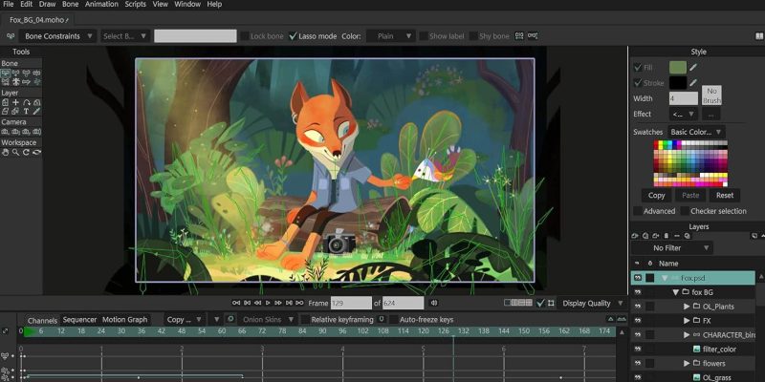The width and height of the screenshot is (765, 382).
Task: Select the Add Layer plus tool
Action: pyautogui.click(x=15, y=102)
